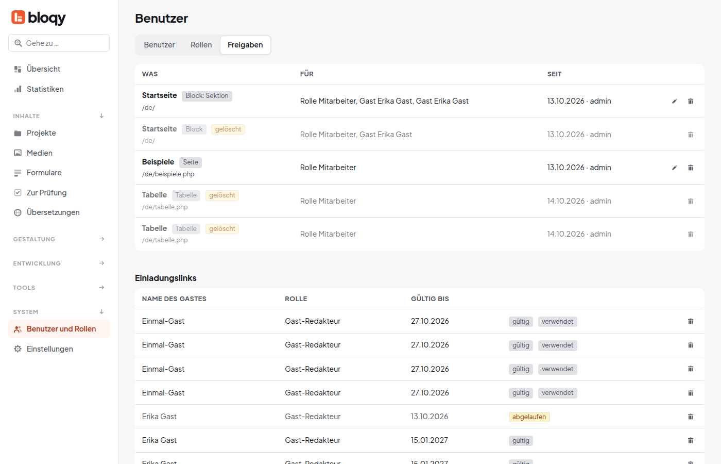Switch to the Benutzer tab
721x464 pixels.
pos(160,45)
